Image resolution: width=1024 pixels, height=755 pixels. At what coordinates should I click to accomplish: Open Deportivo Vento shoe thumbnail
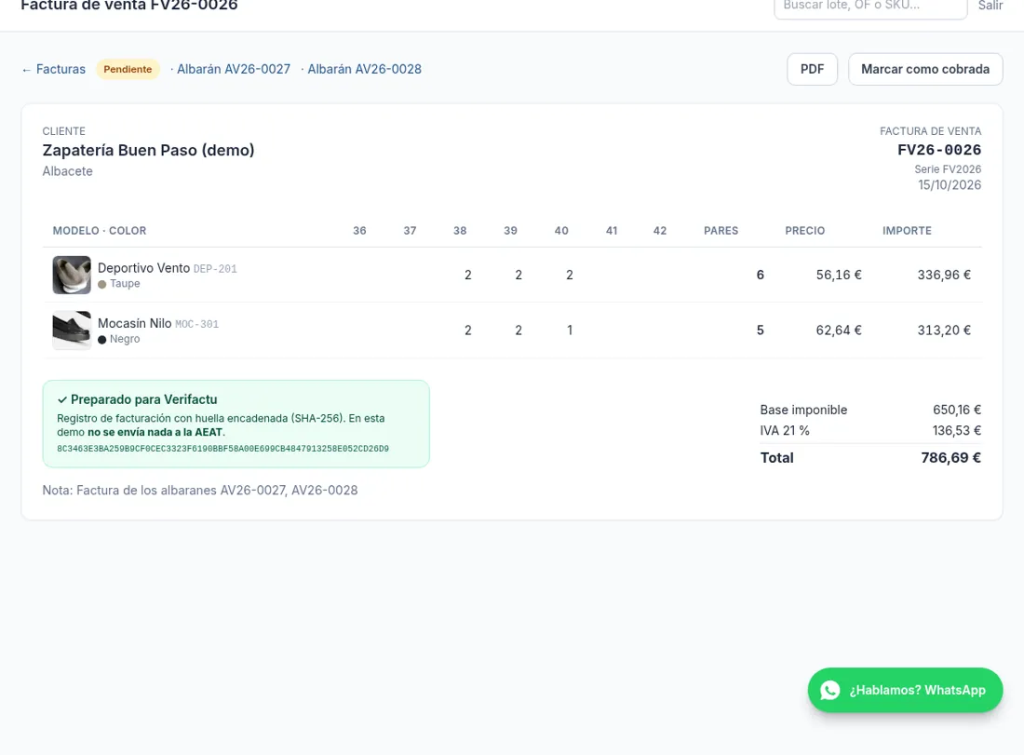tap(72, 275)
